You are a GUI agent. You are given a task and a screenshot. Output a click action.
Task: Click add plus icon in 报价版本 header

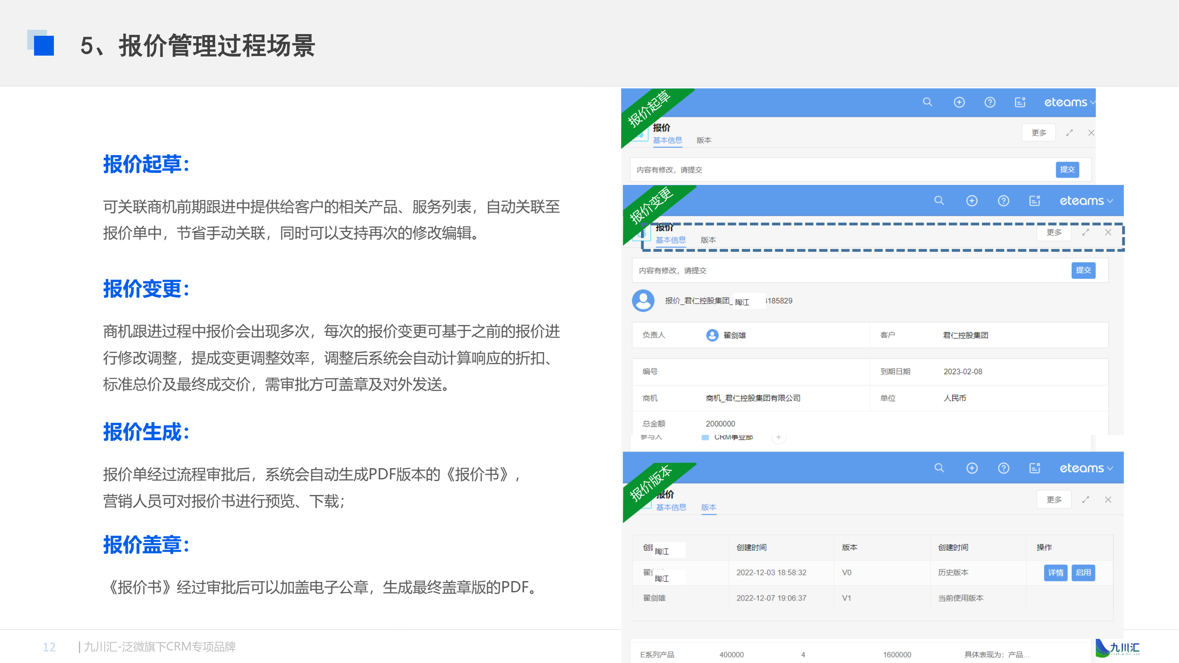972,468
